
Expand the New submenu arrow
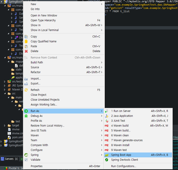tap(102, 4)
